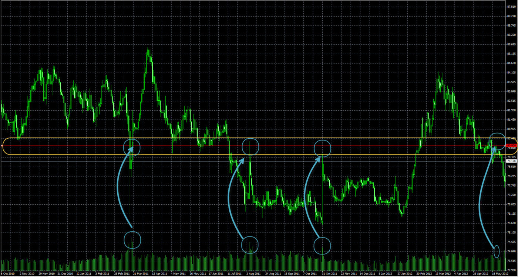Viewport: 518px width, 277px height.
Task: Click the 31 Oct 2011 date label
Action: 330,274
